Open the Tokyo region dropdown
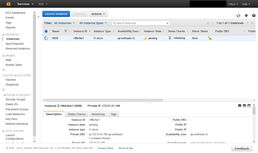This screenshot has height=153, width=258. click(x=233, y=4)
